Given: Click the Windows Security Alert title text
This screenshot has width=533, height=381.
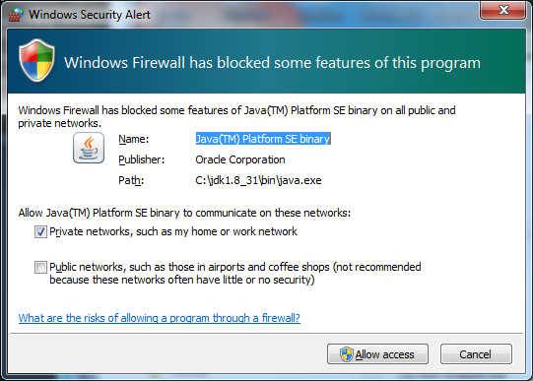Looking at the screenshot, I should pyautogui.click(x=90, y=15).
